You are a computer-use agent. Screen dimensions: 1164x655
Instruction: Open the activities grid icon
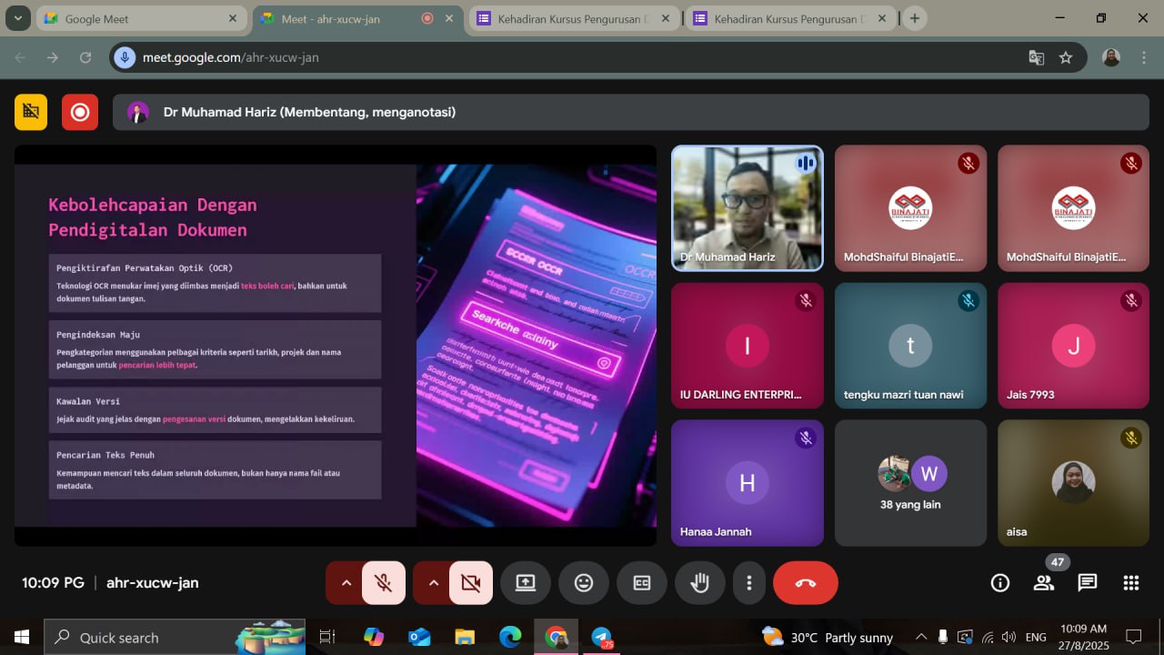[x=1130, y=583]
